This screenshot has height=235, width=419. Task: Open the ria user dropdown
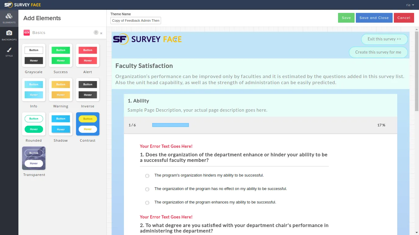[x=410, y=5]
